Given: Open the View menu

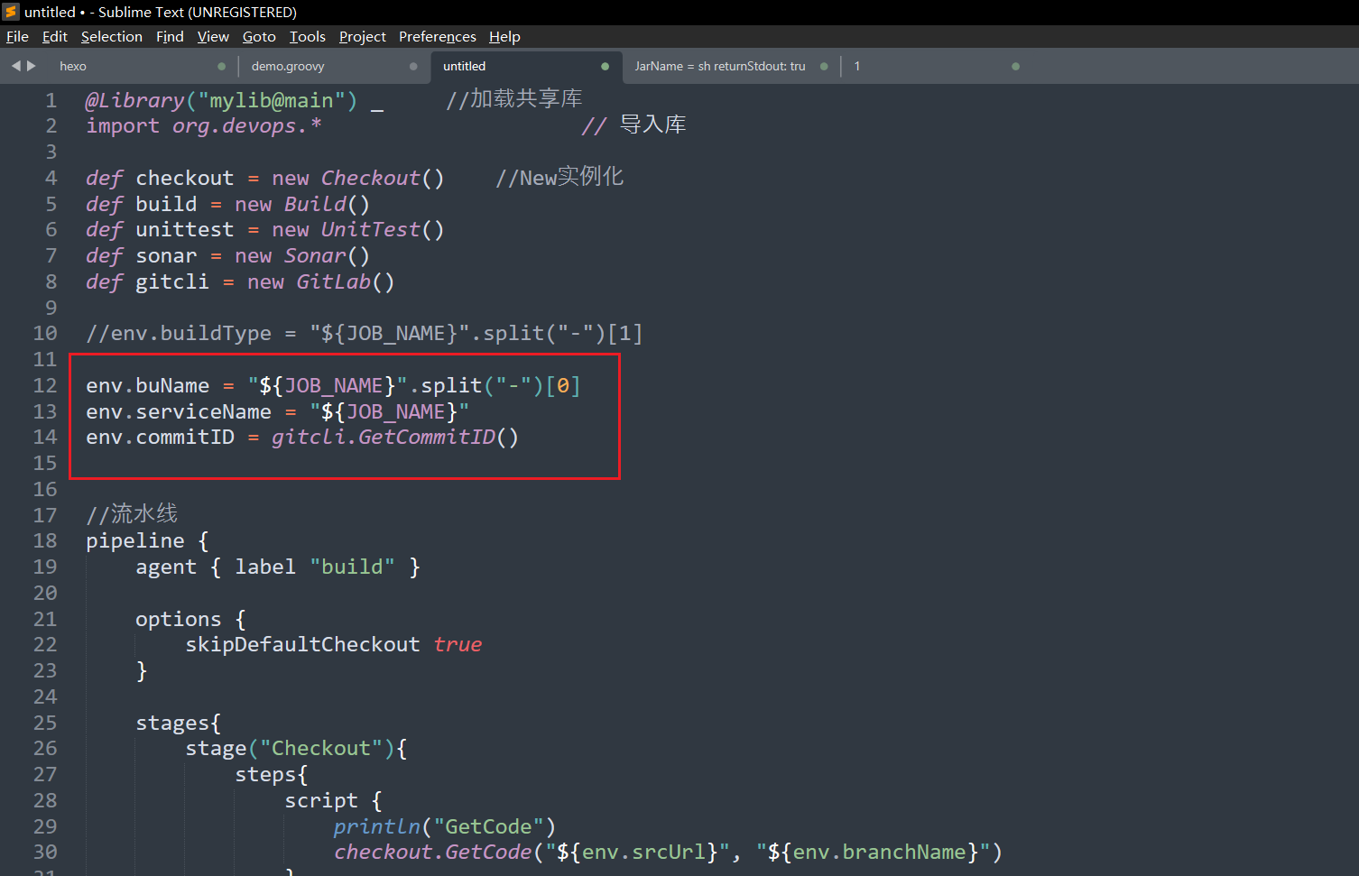Looking at the screenshot, I should [213, 37].
